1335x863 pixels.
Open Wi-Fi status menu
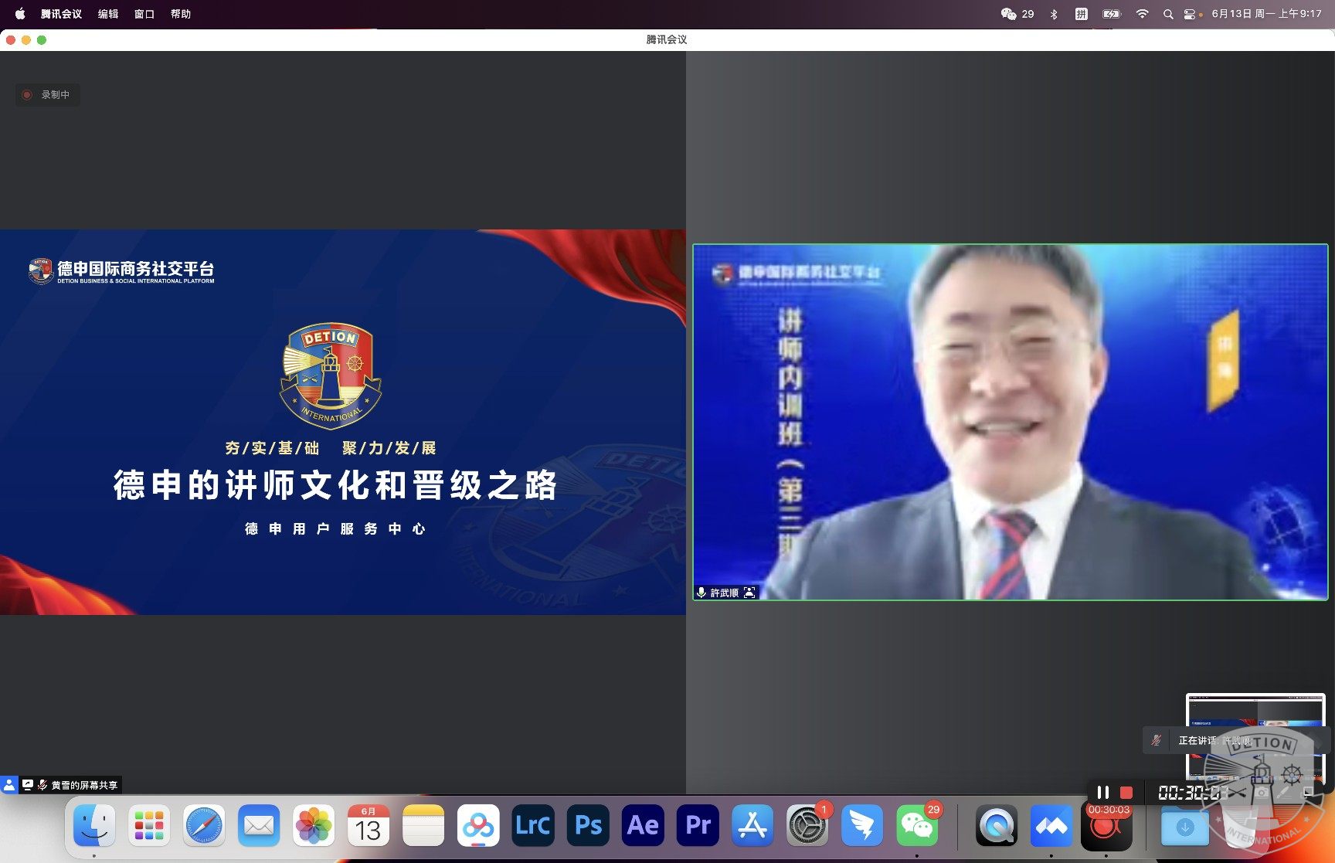point(1142,14)
